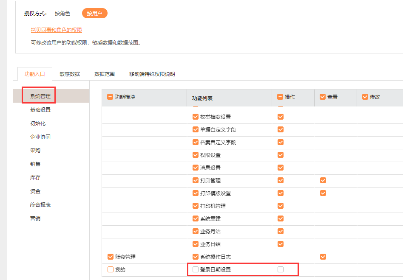Open the 数据范围 tab
Screen dimensions: 403x280
click(105, 74)
